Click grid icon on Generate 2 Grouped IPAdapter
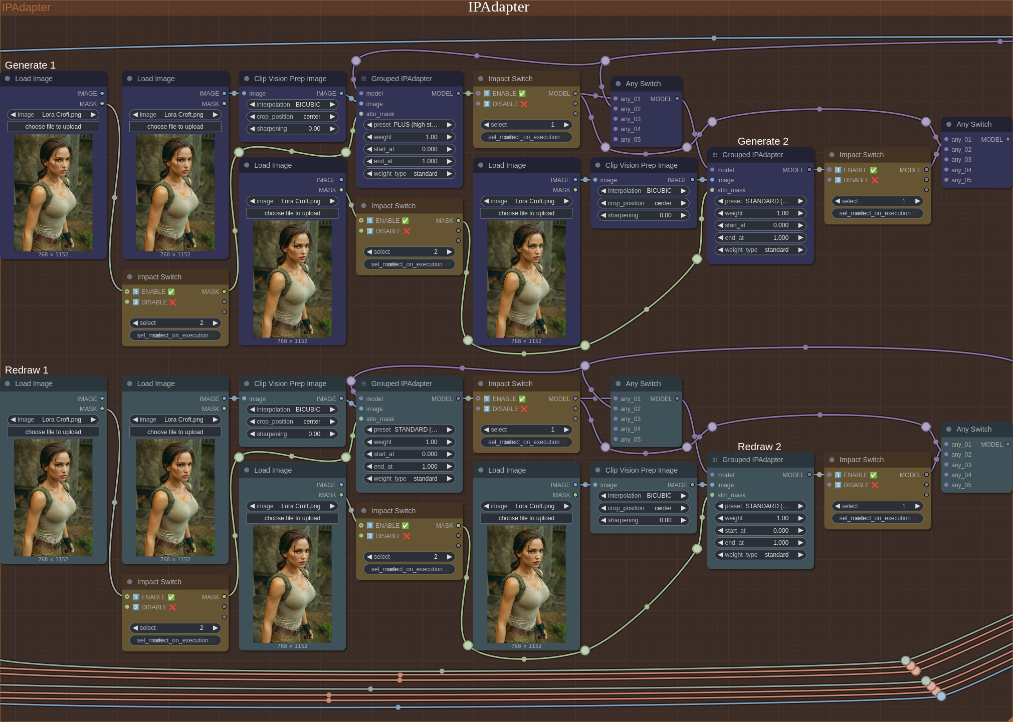 (x=715, y=155)
